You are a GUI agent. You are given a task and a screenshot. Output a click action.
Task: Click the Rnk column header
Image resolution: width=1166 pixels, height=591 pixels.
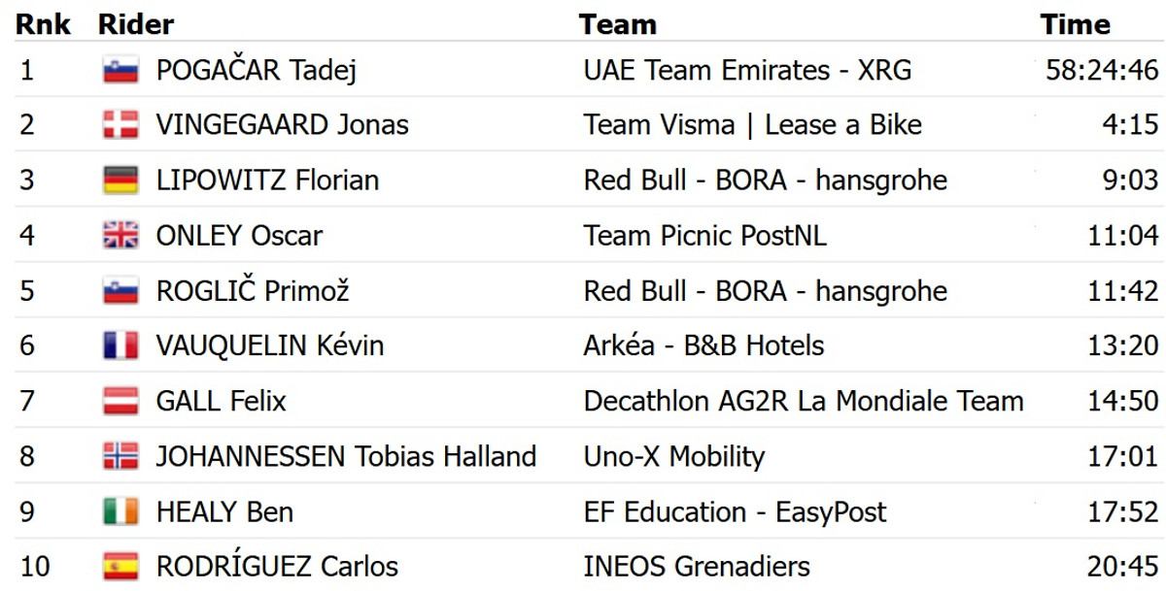(42, 24)
